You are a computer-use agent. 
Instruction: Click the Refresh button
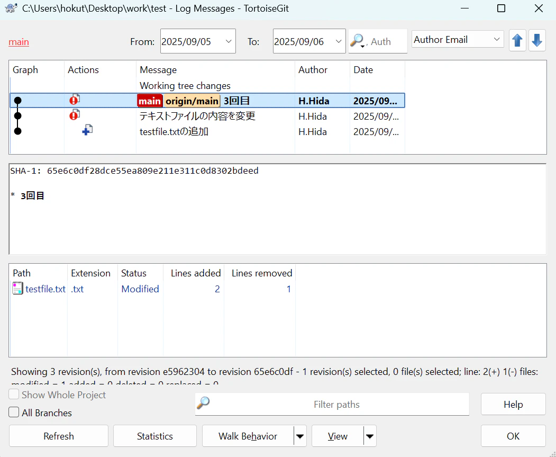click(59, 436)
